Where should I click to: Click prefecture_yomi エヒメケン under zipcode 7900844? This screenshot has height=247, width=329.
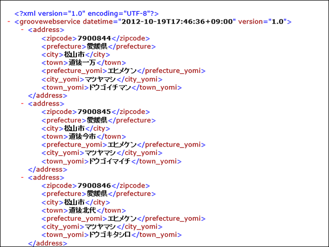pyautogui.click(x=122, y=71)
